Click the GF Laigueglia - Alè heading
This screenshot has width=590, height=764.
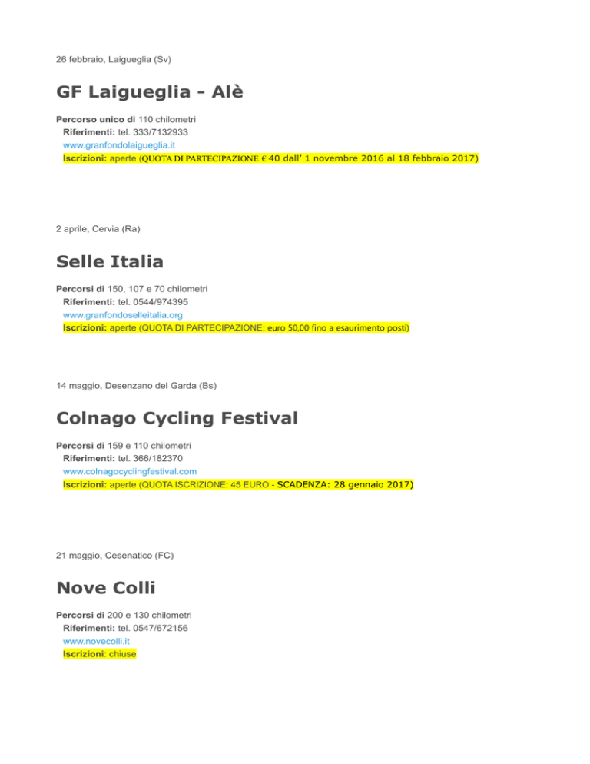(150, 91)
